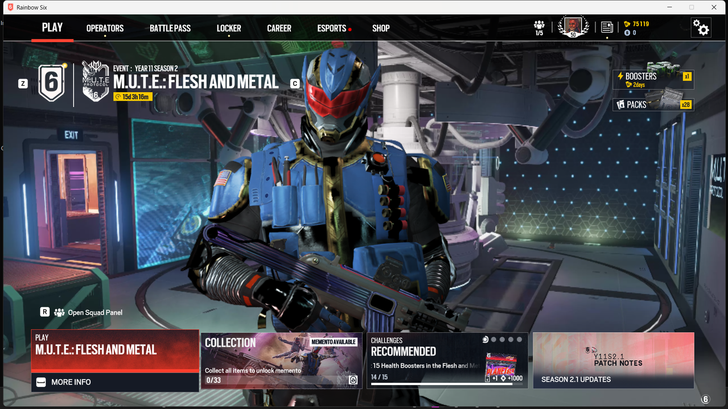Click the 0/33 collection counter

pos(213,380)
